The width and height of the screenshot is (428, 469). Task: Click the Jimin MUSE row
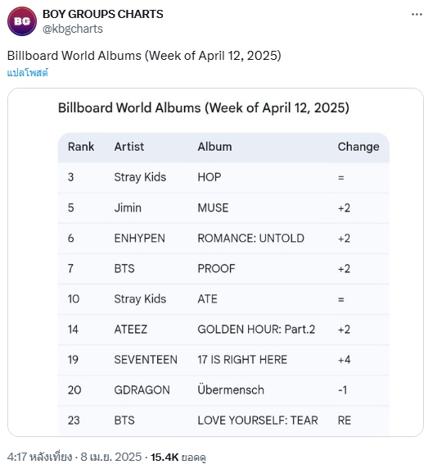[x=223, y=208]
